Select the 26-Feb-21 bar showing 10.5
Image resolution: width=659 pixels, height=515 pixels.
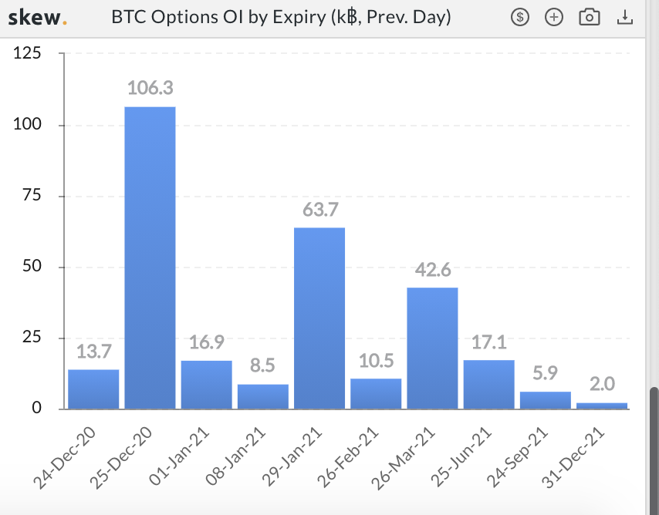pyautogui.click(x=376, y=394)
